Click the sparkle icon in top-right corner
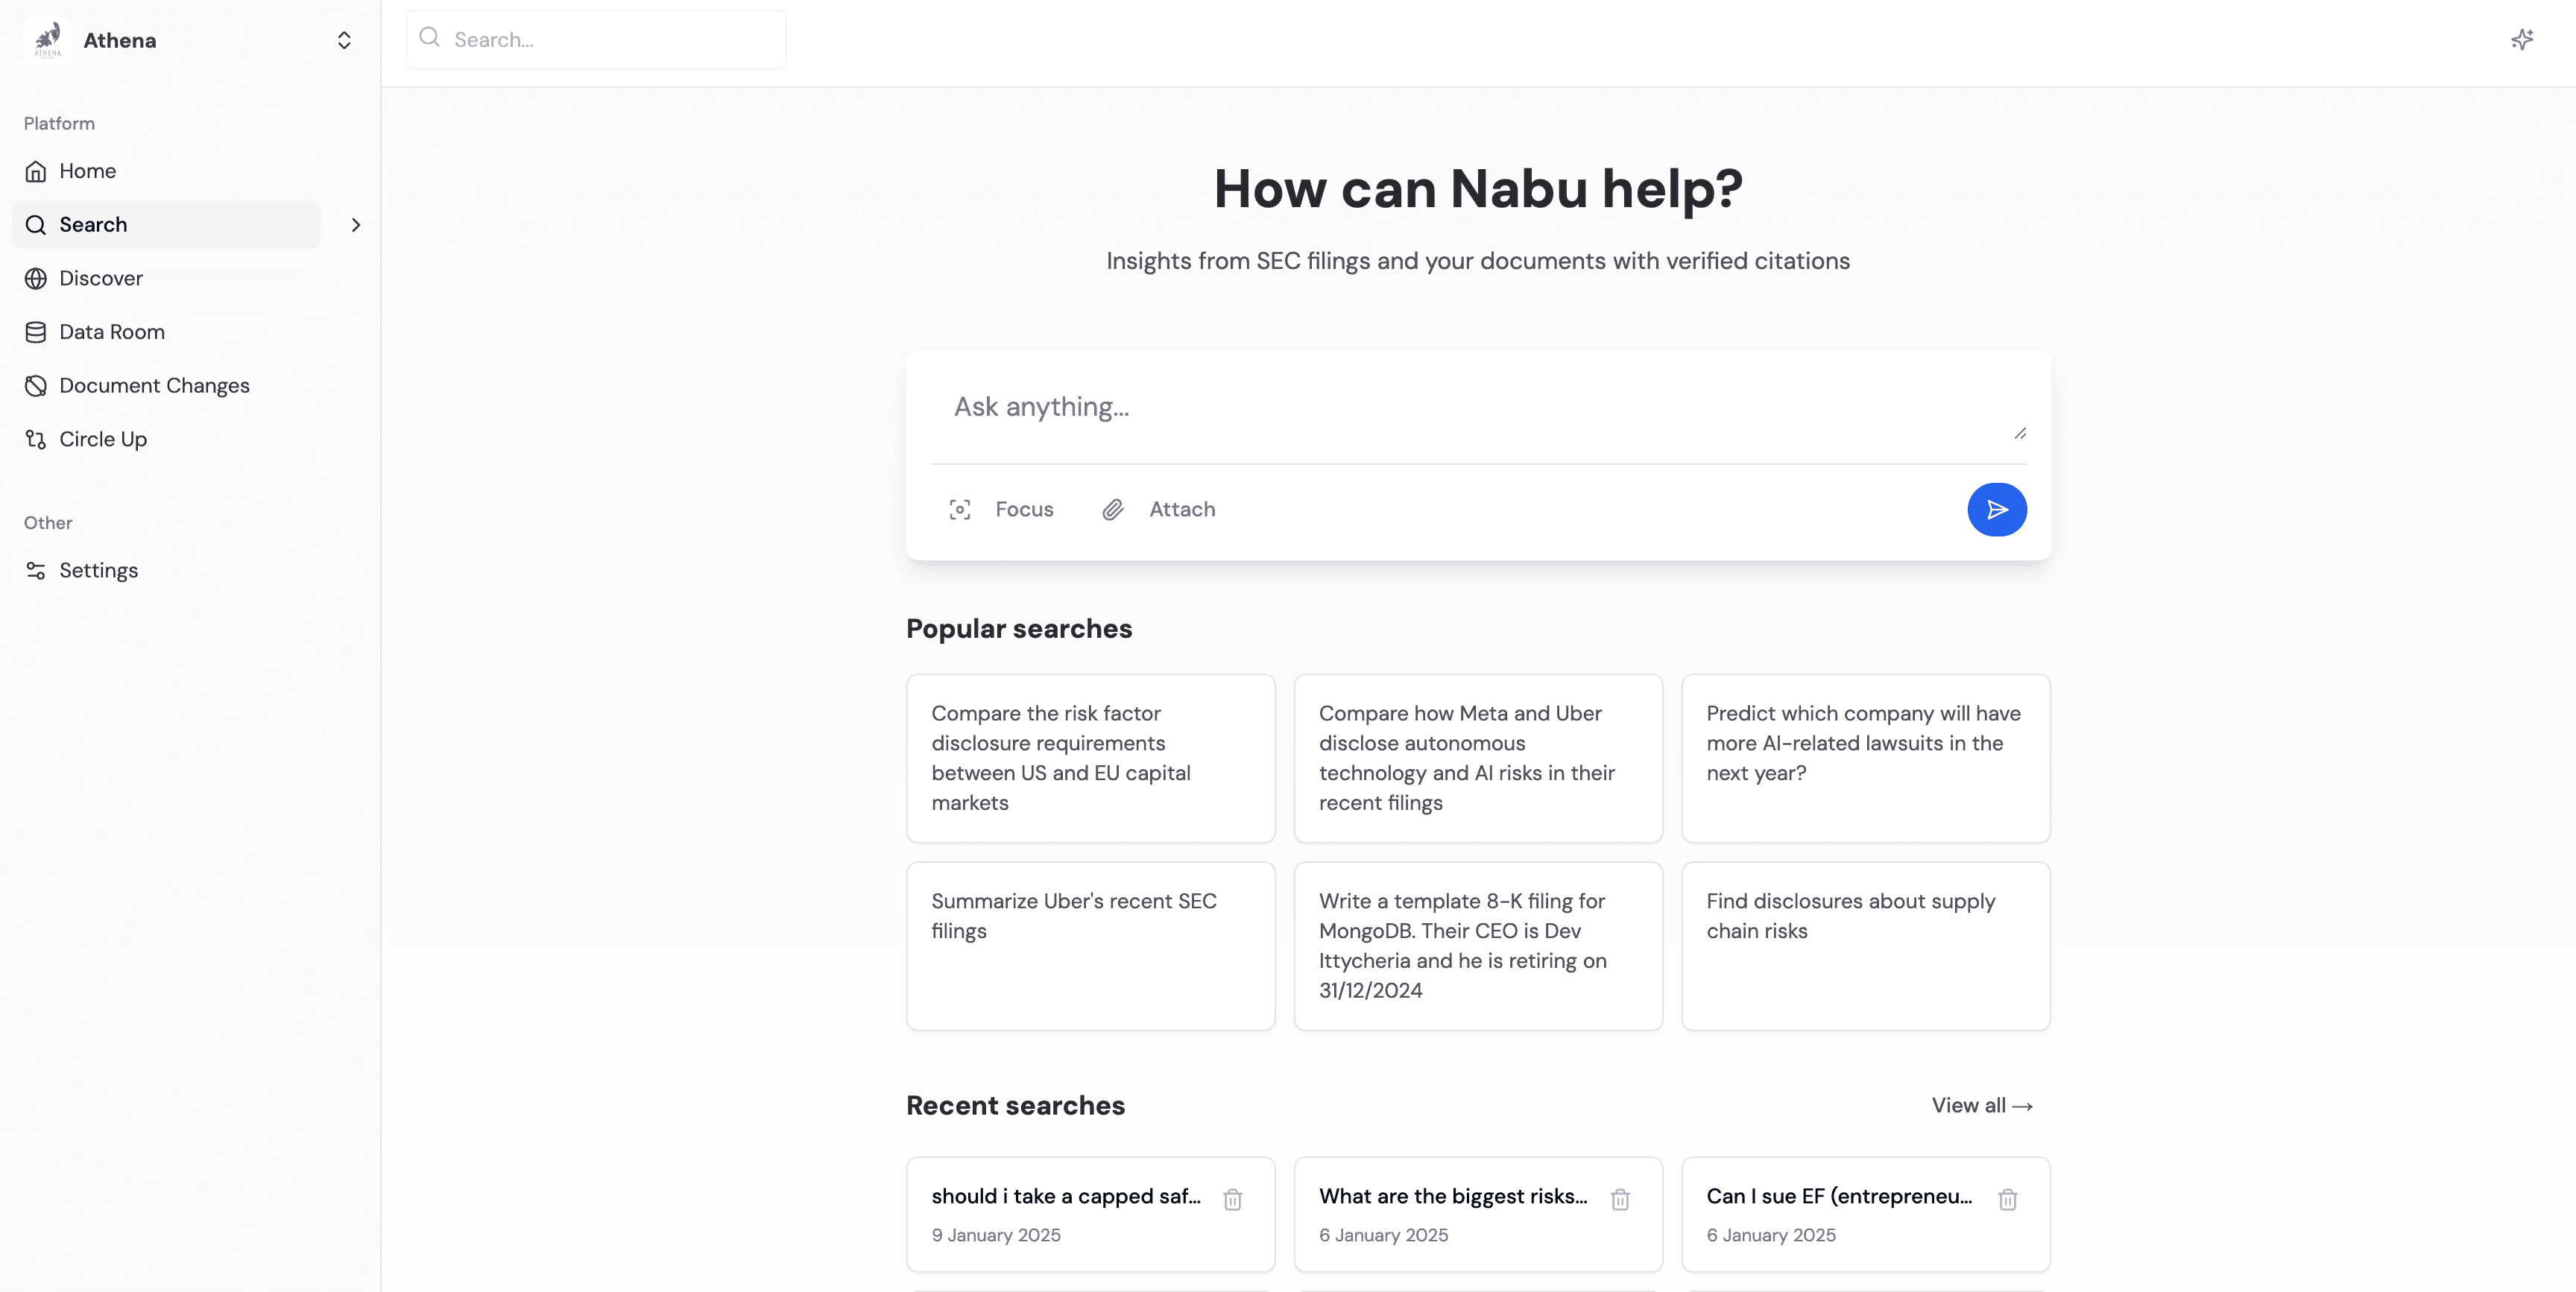The image size is (2576, 1292). point(2522,40)
